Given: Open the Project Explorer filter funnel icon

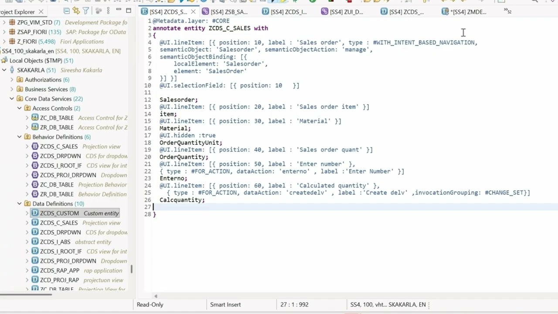Looking at the screenshot, I should 86,10.
